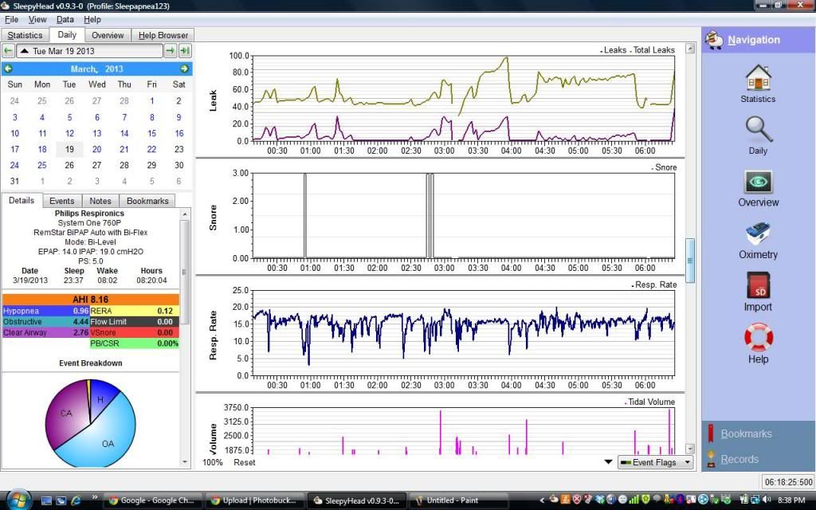Click the graph area scrollbar thumb
Image resolution: width=816 pixels, height=510 pixels.
[x=690, y=261]
